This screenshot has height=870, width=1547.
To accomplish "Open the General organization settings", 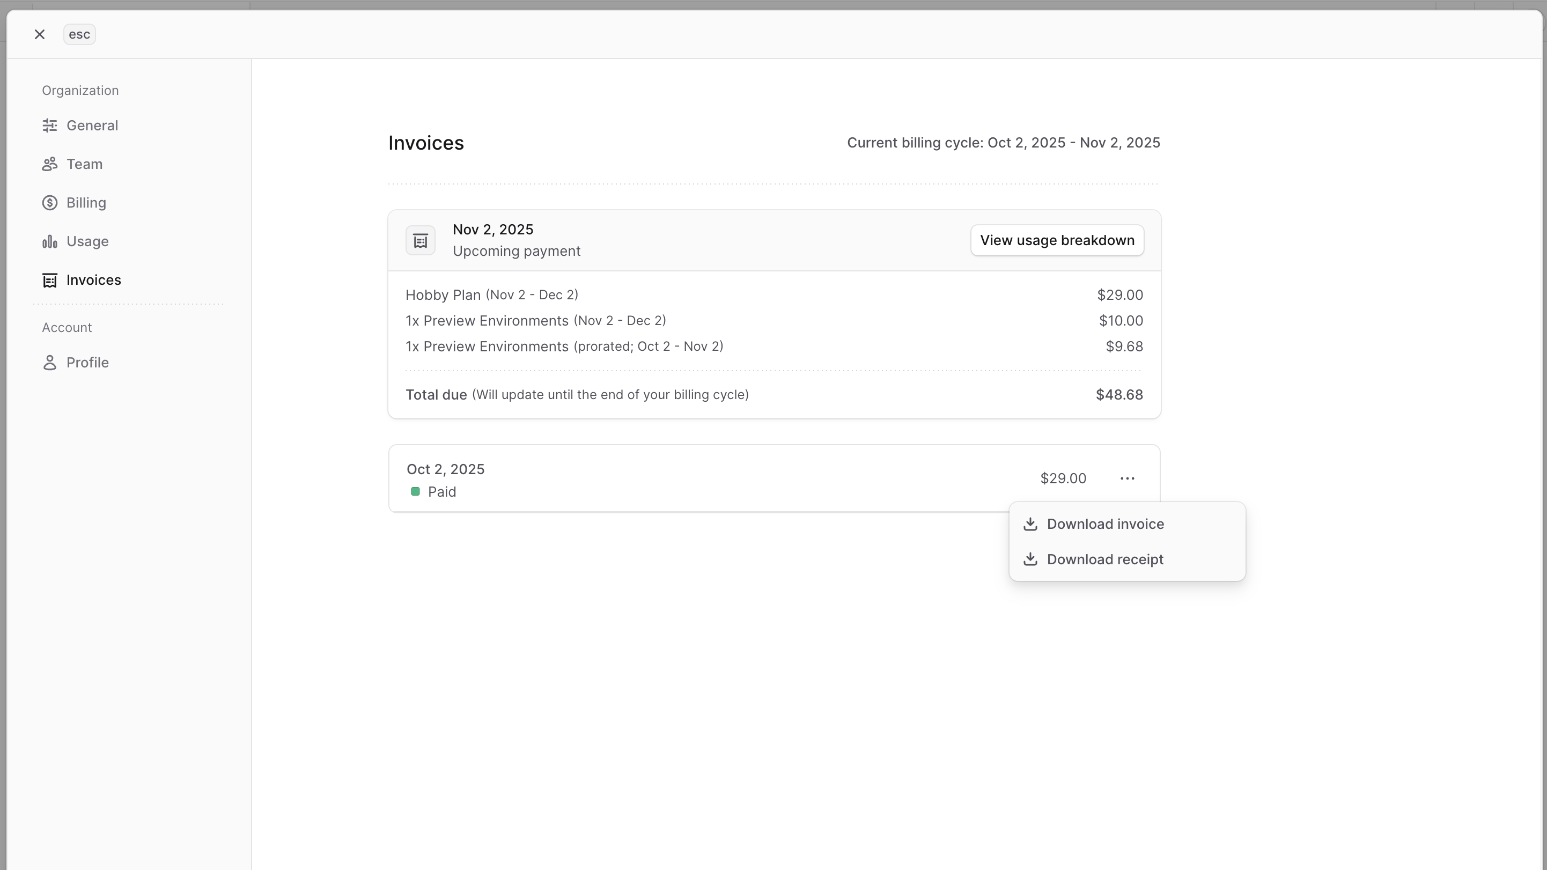I will (91, 125).
